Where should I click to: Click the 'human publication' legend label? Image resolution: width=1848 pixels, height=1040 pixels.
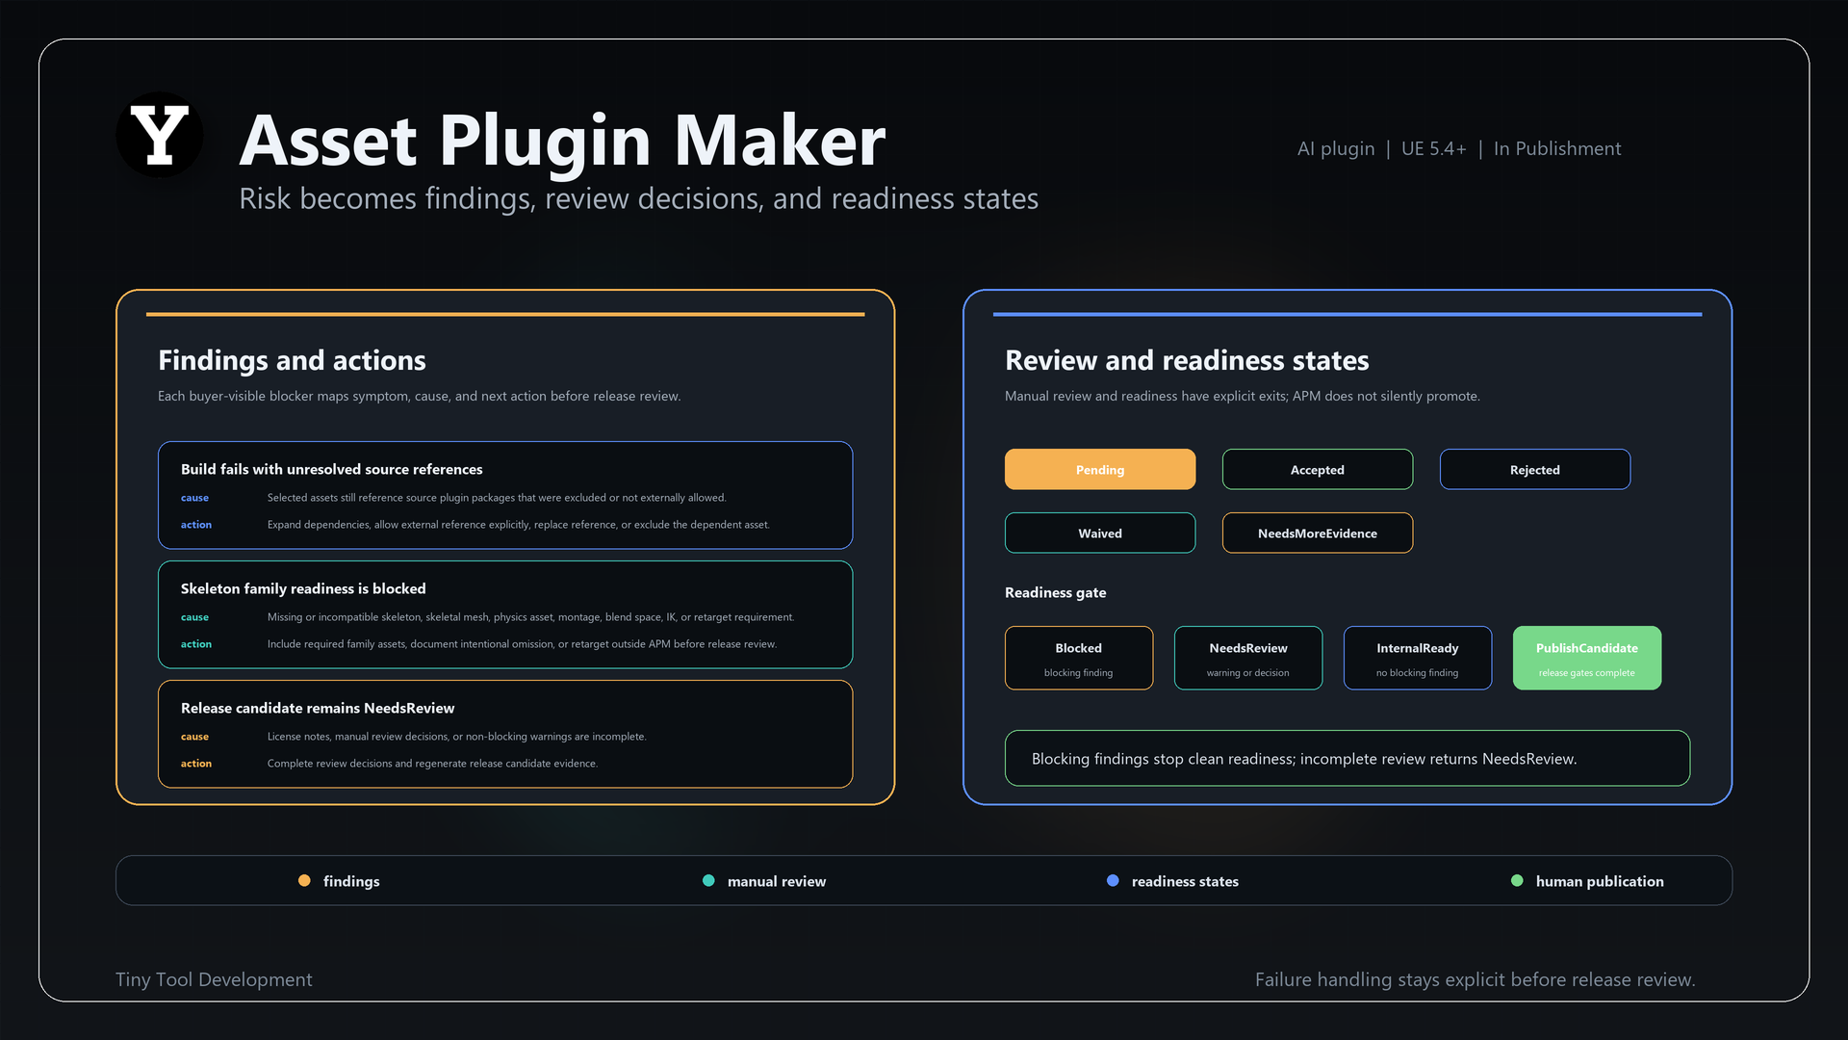(x=1600, y=881)
